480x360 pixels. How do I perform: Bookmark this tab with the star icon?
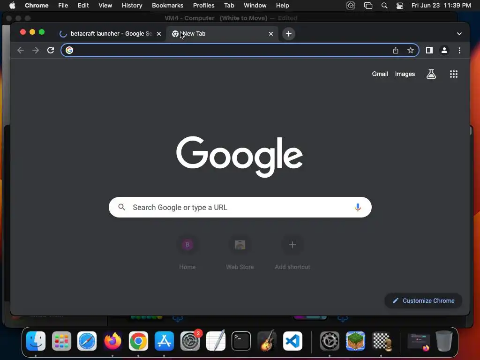click(x=411, y=50)
